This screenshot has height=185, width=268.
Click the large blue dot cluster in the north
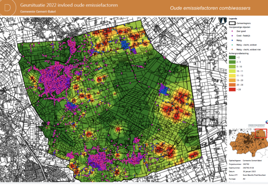[125, 45]
